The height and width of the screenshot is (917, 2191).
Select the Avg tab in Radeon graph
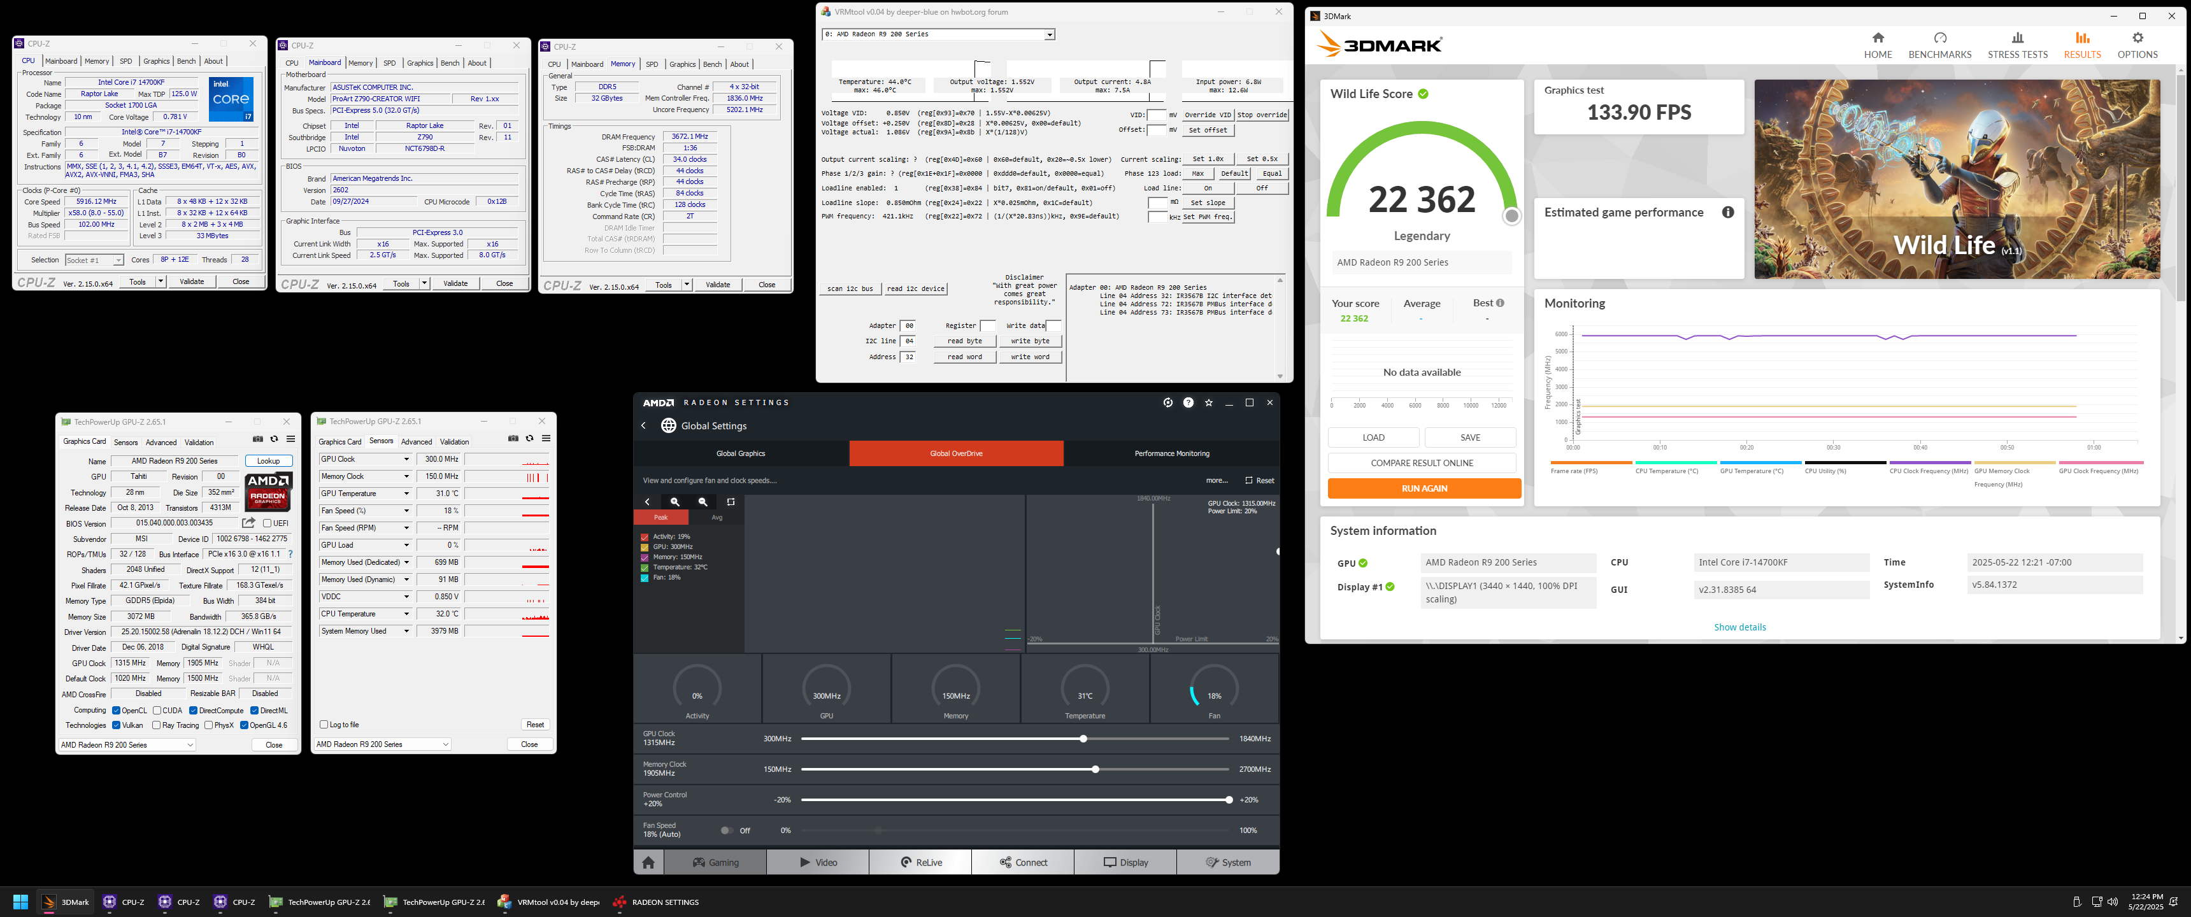click(x=716, y=517)
